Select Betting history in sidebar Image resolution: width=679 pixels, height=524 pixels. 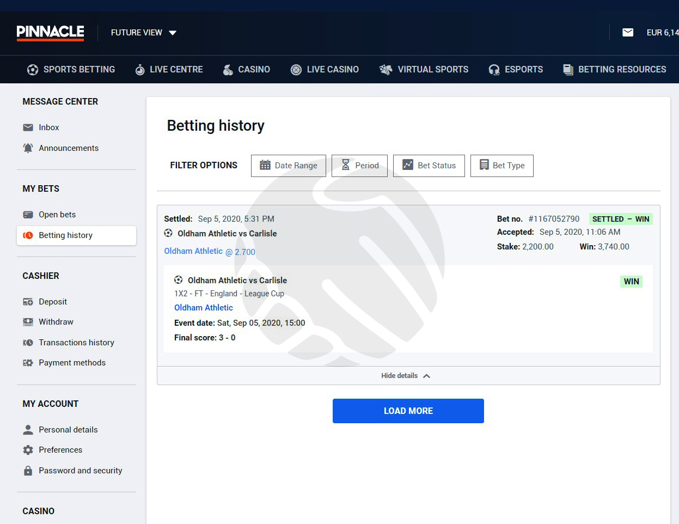(x=76, y=235)
